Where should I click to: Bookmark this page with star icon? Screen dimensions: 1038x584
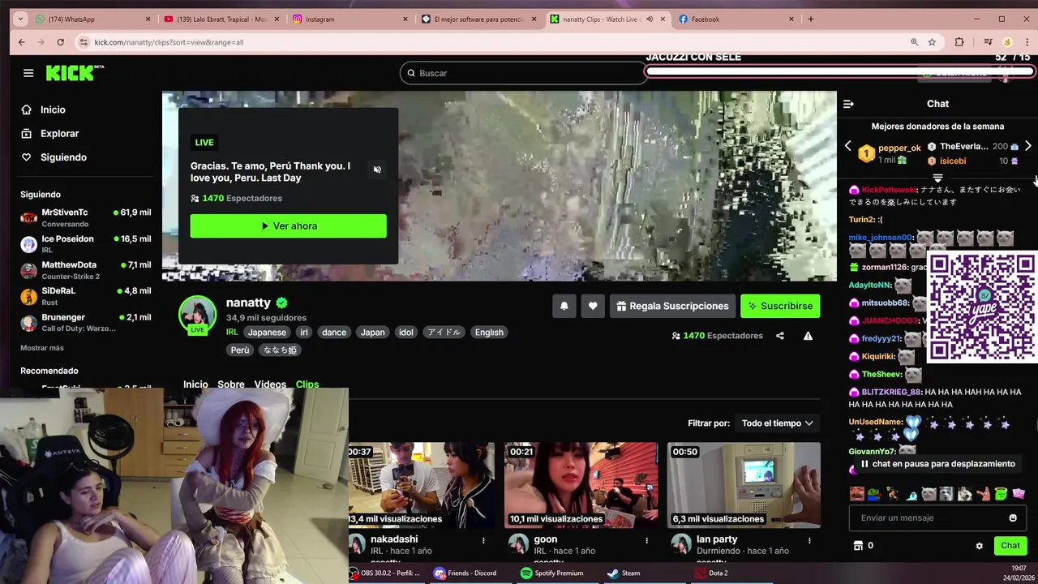tap(932, 42)
